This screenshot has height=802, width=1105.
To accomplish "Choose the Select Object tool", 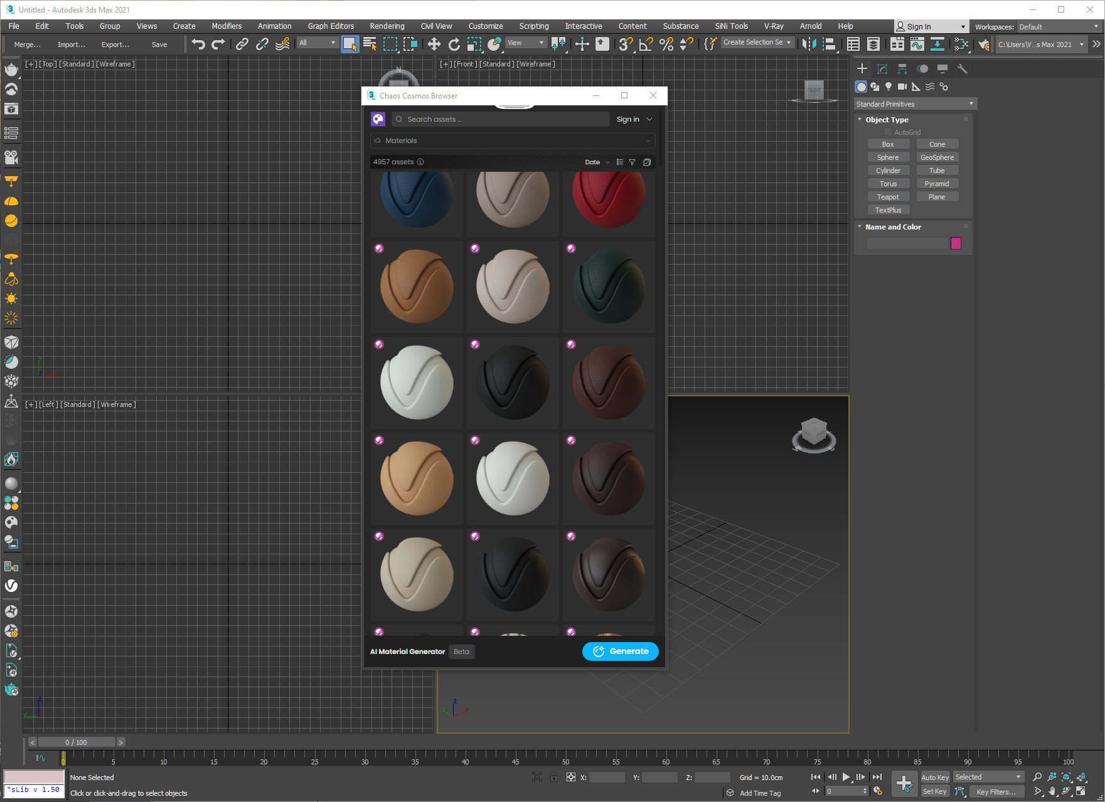I will point(350,44).
